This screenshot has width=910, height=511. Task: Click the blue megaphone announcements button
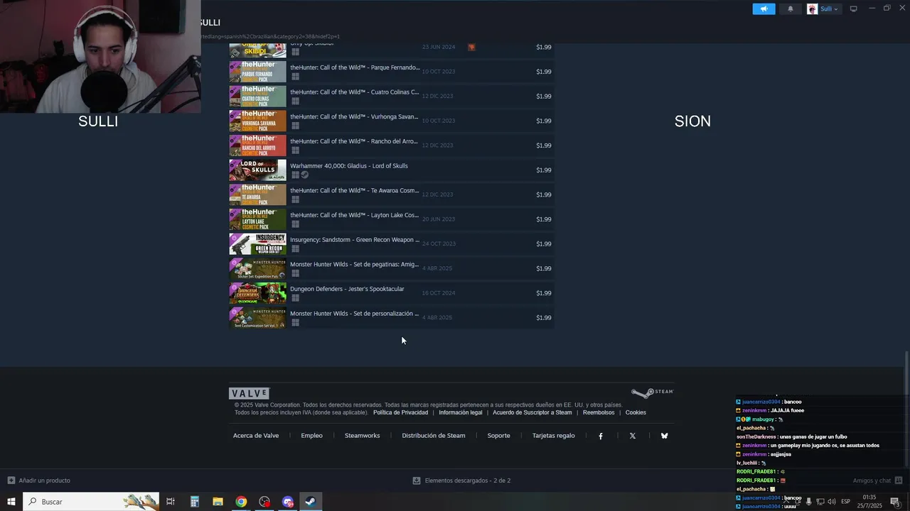tap(764, 9)
